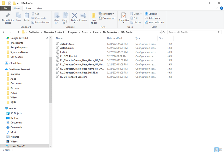This screenshot has width=224, height=152.
Task: Open Downloads under This PC
Action: pos(16,127)
